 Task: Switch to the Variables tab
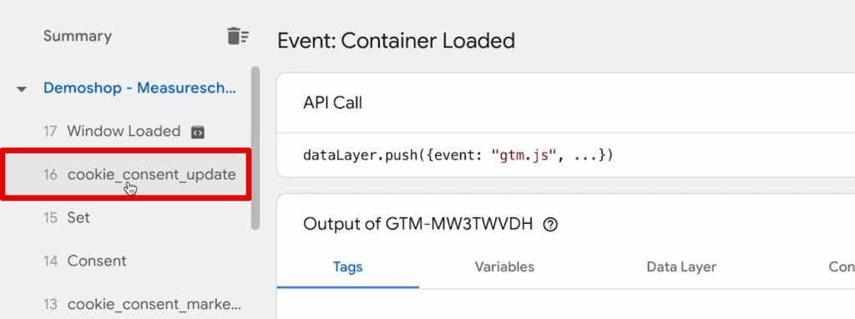pos(504,266)
